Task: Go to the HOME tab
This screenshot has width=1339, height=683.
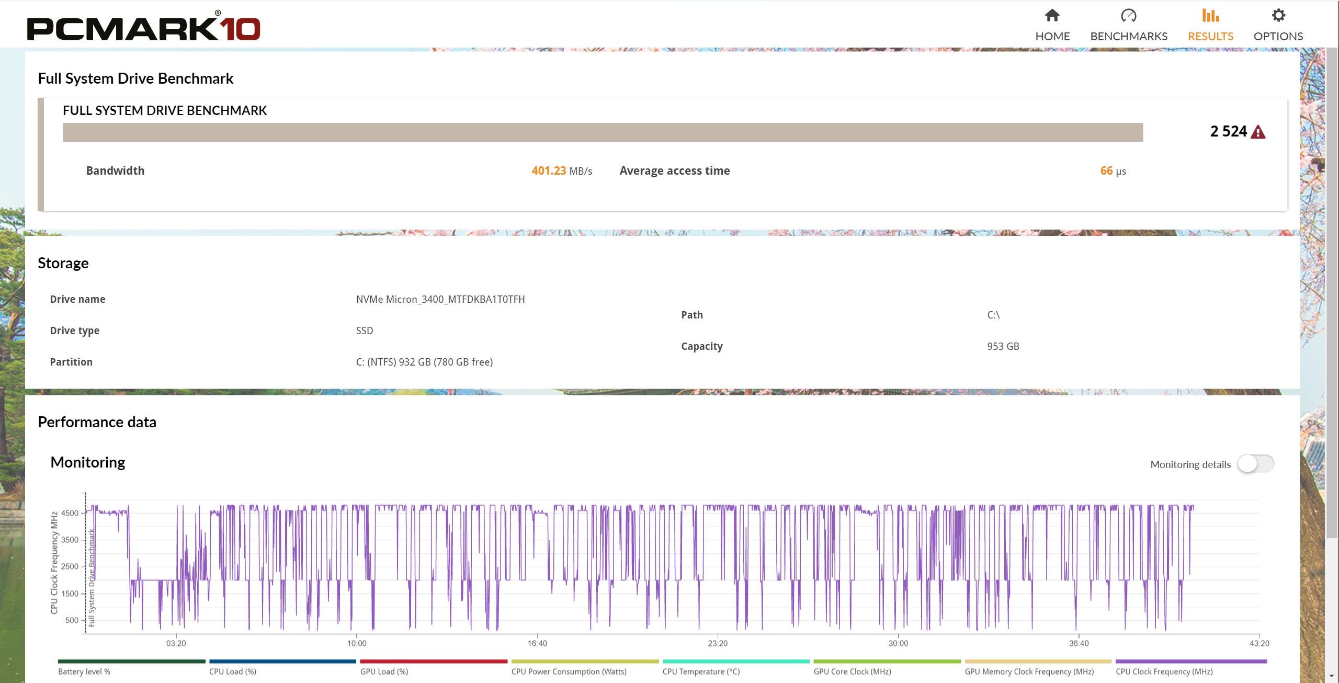Action: [1052, 36]
